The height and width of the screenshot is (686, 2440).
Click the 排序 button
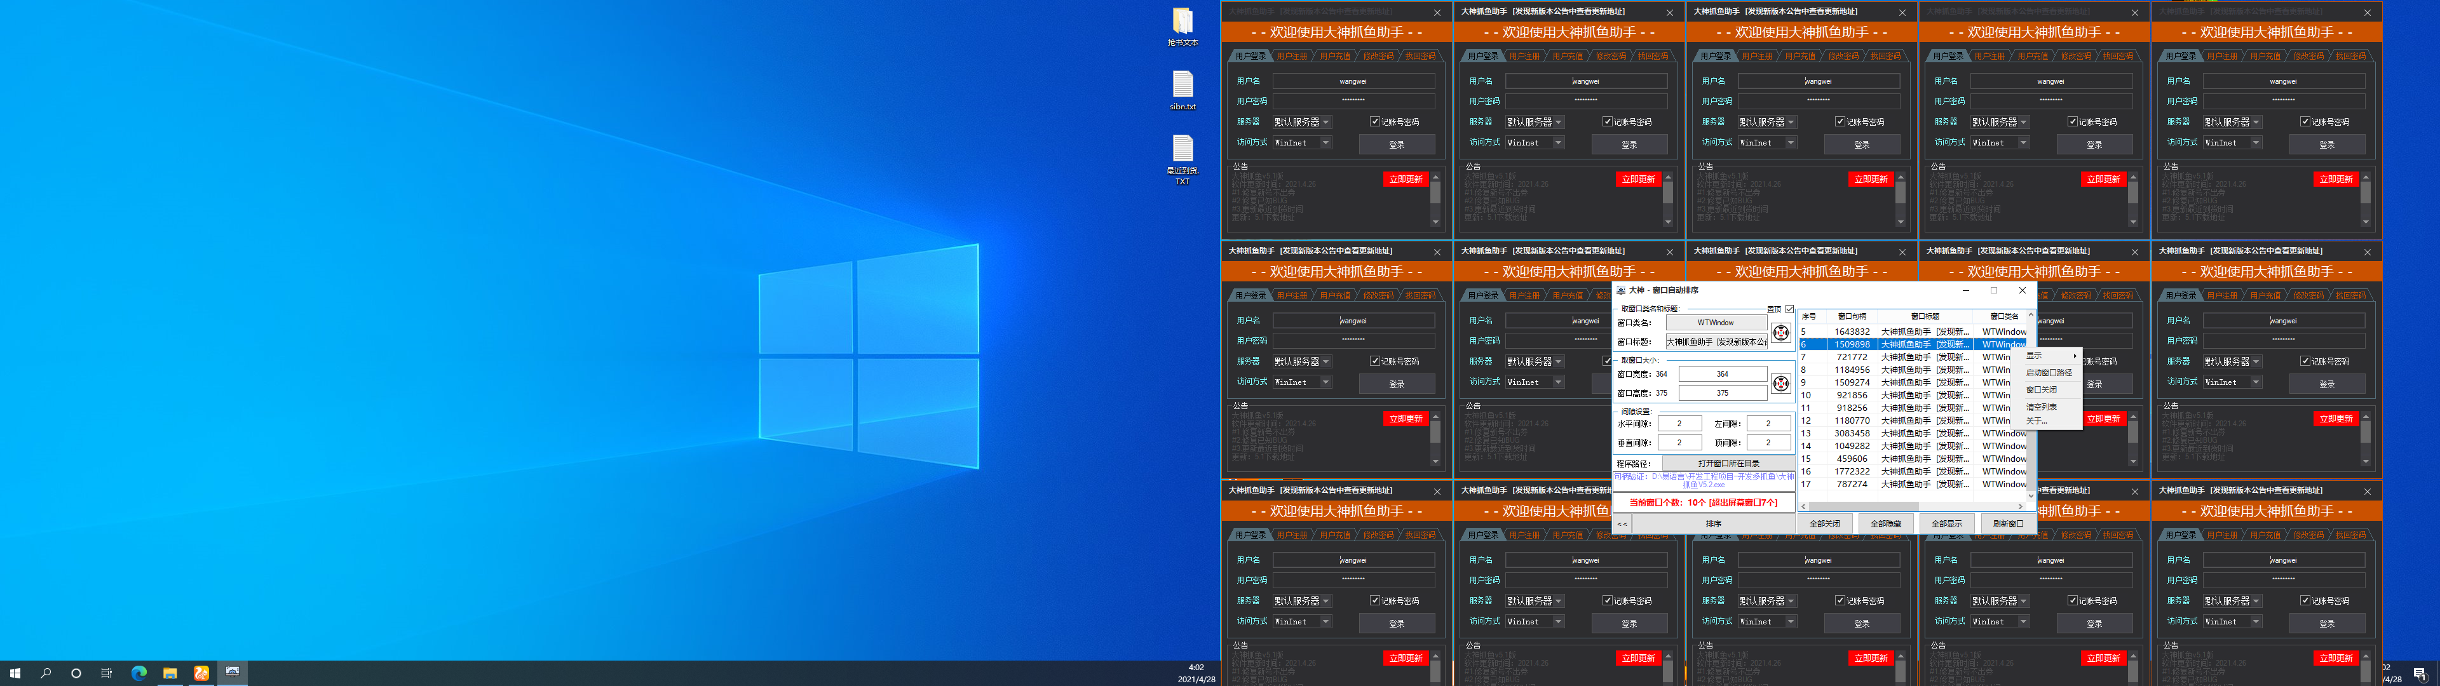pyautogui.click(x=1714, y=524)
